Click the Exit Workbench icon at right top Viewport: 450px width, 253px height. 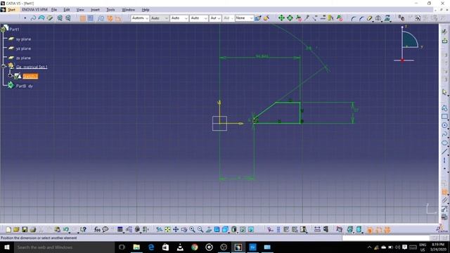(444, 41)
